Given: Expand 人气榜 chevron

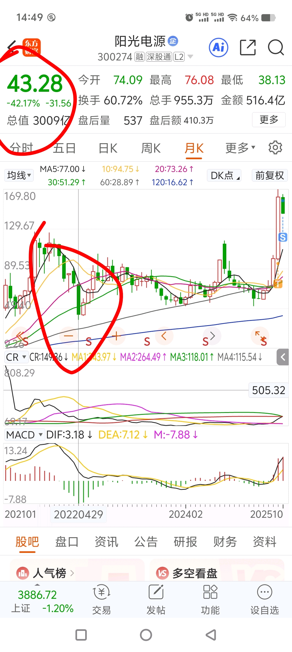Looking at the screenshot, I should tap(72, 573).
